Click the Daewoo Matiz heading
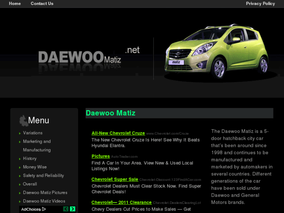 point(111,113)
